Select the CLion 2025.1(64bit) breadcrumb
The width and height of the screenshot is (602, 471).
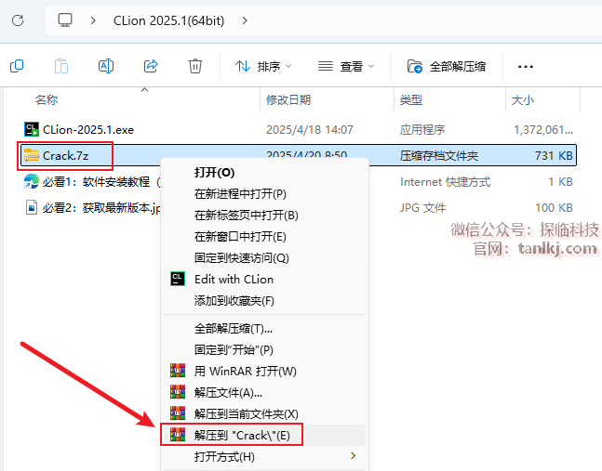[x=169, y=20]
